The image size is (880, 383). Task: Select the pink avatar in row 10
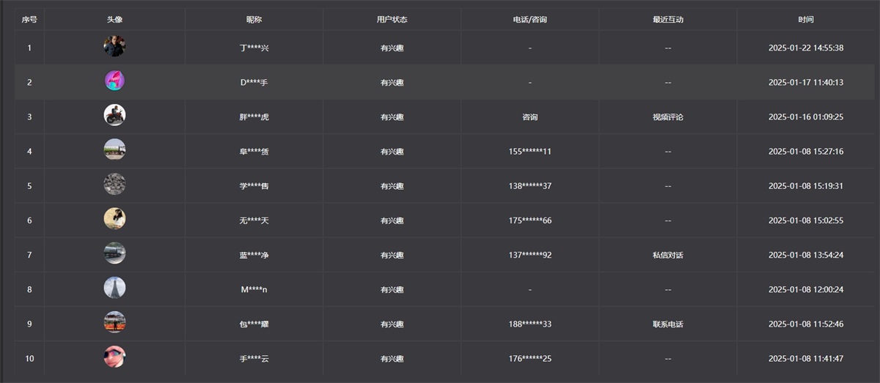coord(114,357)
